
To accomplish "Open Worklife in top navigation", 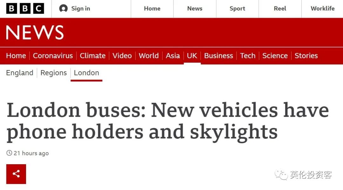I will tap(322, 9).
